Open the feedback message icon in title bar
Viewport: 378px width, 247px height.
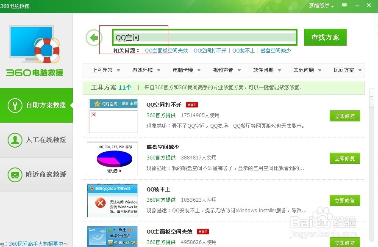tap(344, 5)
